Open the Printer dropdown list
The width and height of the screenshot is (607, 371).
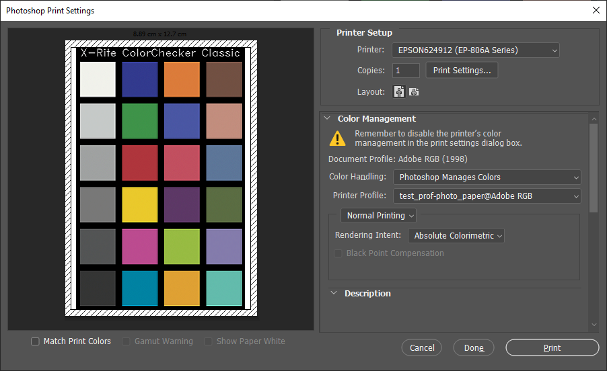pyautogui.click(x=475, y=50)
